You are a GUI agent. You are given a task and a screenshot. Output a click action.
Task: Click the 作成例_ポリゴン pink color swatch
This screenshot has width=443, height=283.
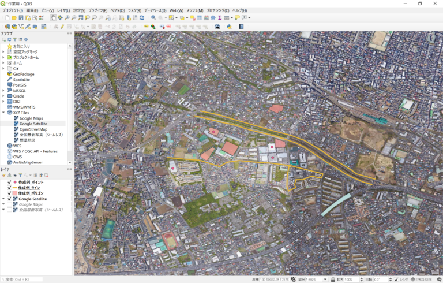(x=15, y=193)
